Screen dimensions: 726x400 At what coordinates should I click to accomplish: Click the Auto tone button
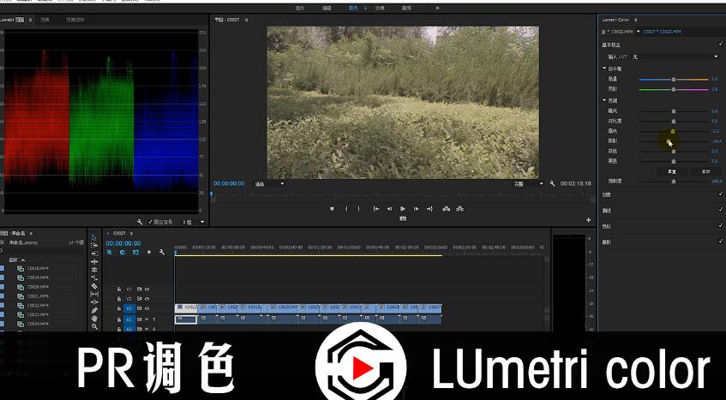pos(705,171)
